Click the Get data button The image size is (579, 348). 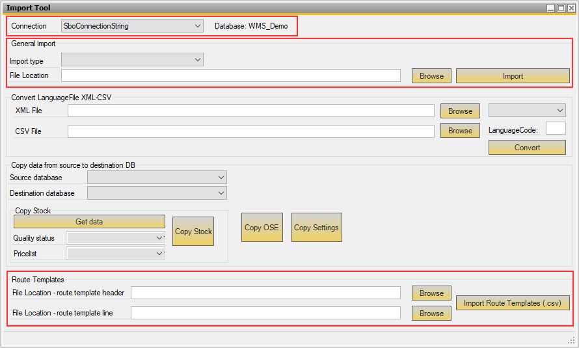89,222
